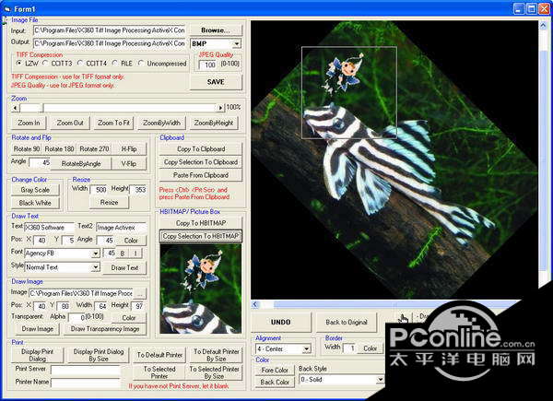This screenshot has width=553, height=401.
Task: Click the Back to Original button
Action: point(347,322)
